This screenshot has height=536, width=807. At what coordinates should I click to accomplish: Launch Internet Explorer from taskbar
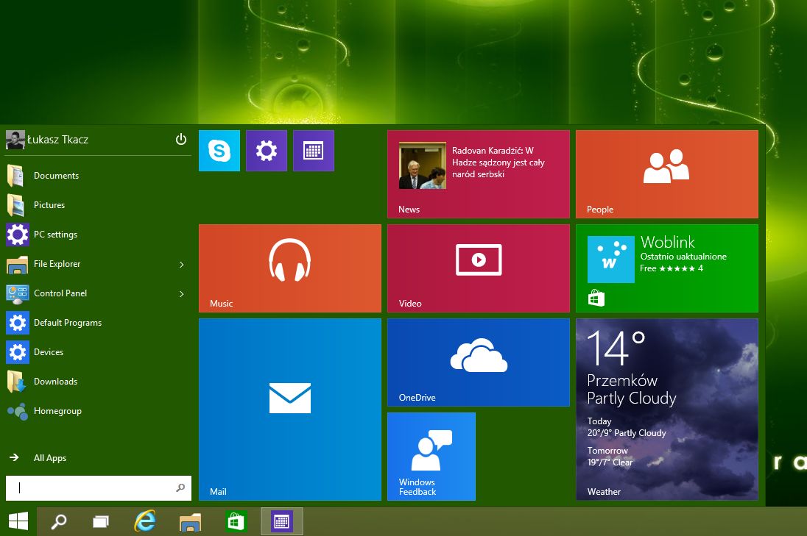tap(145, 521)
